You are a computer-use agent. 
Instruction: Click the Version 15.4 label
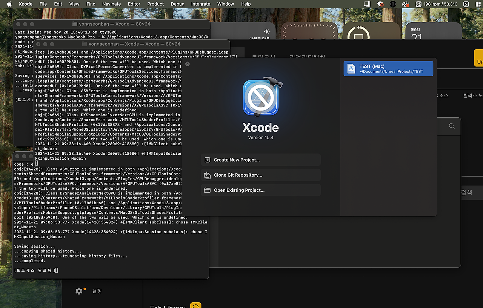tap(261, 137)
